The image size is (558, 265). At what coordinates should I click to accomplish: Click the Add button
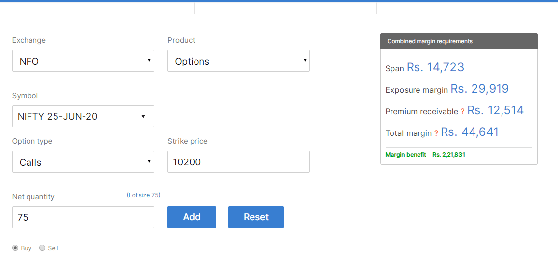[x=192, y=217]
